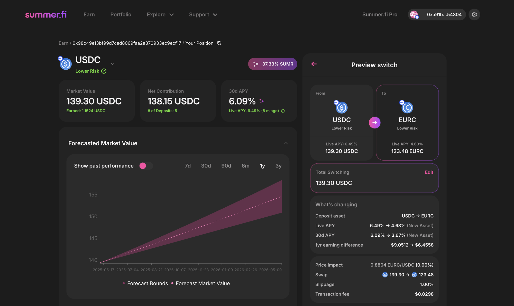
Task: Open settings via the gear icon
Action: pyautogui.click(x=474, y=15)
